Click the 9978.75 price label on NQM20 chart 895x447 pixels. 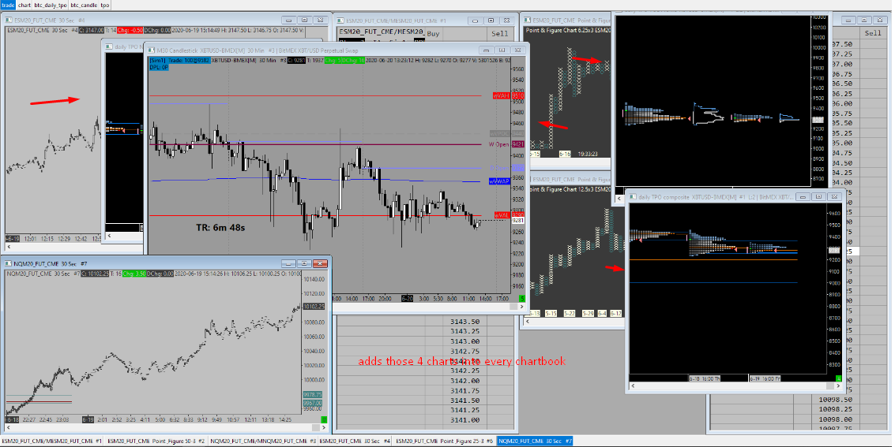click(x=313, y=395)
